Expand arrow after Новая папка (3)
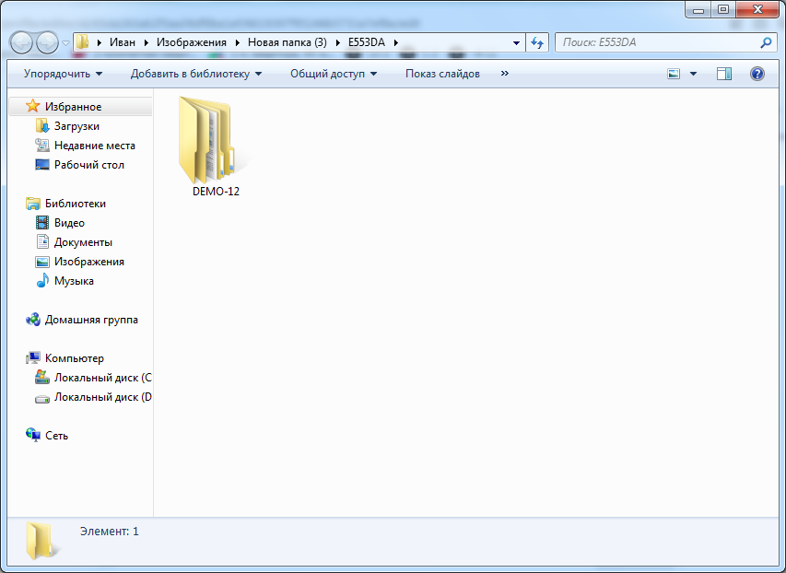786x573 pixels. pos(338,42)
